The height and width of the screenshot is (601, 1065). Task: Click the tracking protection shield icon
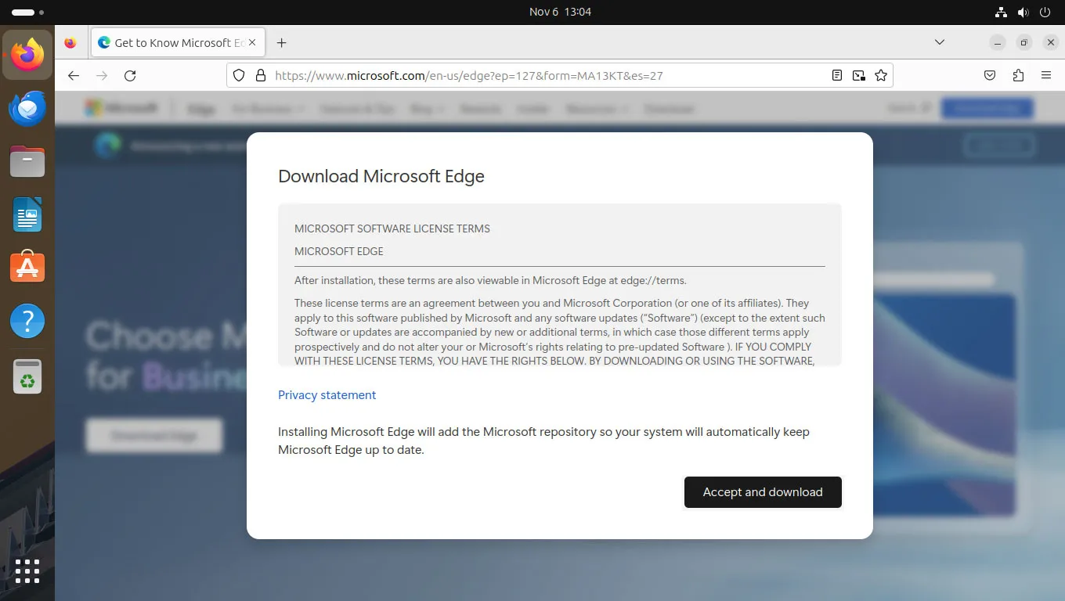pyautogui.click(x=239, y=75)
